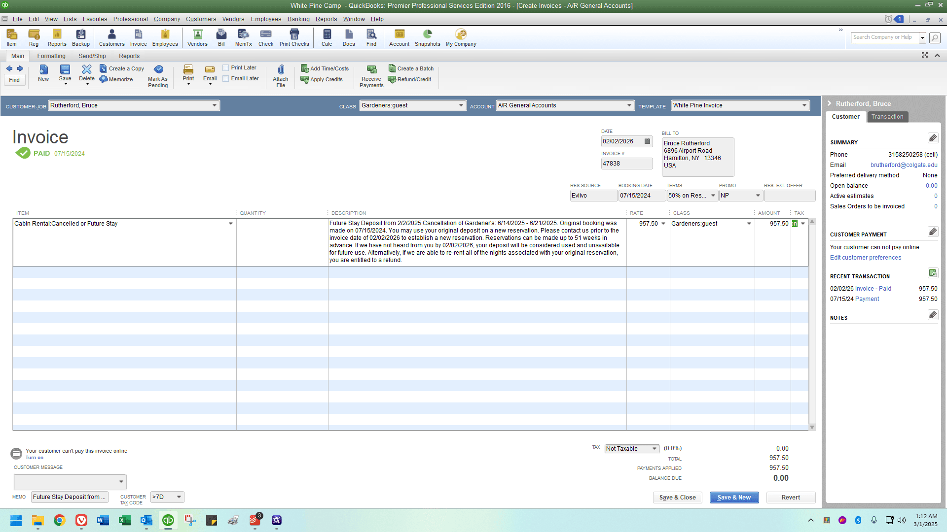Open the Tax Not Taxable dropdown
This screenshot has height=532, width=947.
655,449
